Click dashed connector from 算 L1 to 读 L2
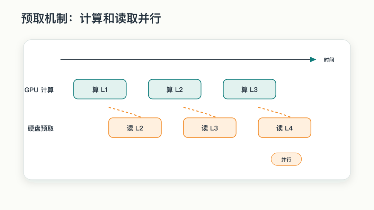This screenshot has width=374, height=210. pyautogui.click(x=125, y=112)
